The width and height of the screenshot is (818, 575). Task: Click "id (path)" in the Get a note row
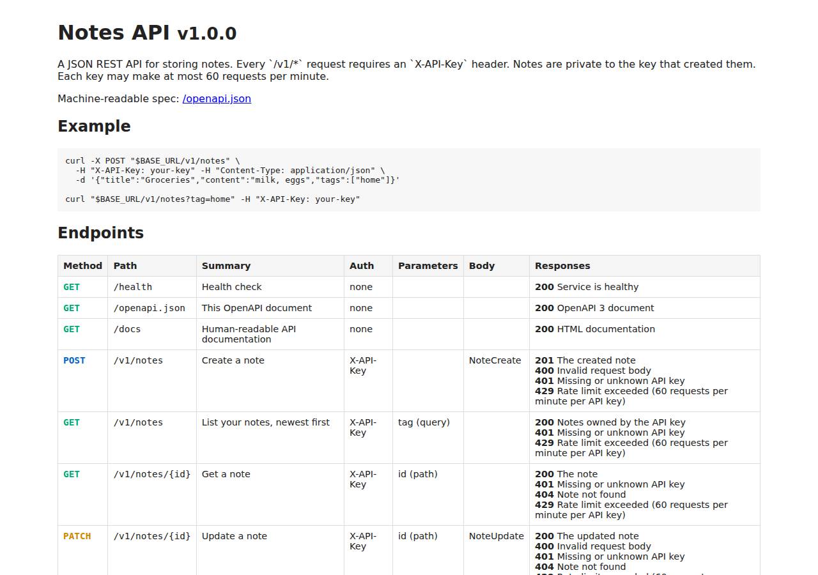(x=418, y=474)
